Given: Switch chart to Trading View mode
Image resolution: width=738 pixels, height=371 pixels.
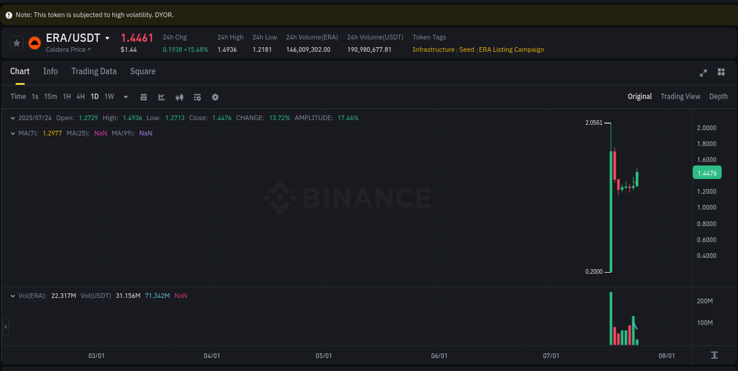Looking at the screenshot, I should pos(680,96).
